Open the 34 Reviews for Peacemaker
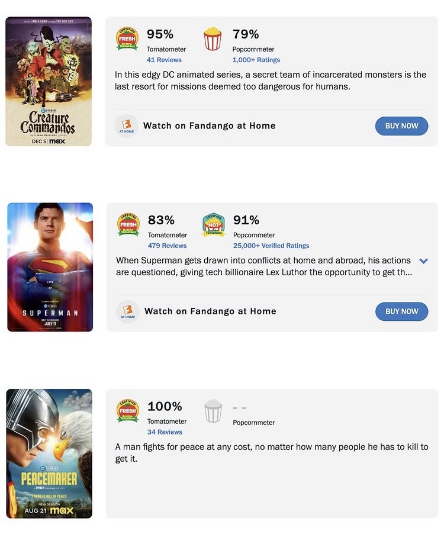Viewport: 444px width, 544px height. 165,432
